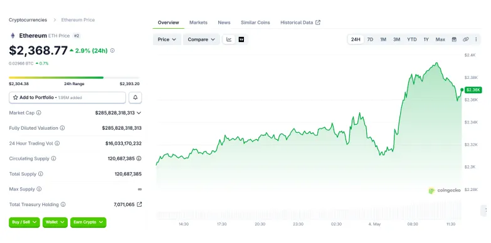Show Max Supply info icon
Viewport: 491px width, 243px height.
pos(39,189)
